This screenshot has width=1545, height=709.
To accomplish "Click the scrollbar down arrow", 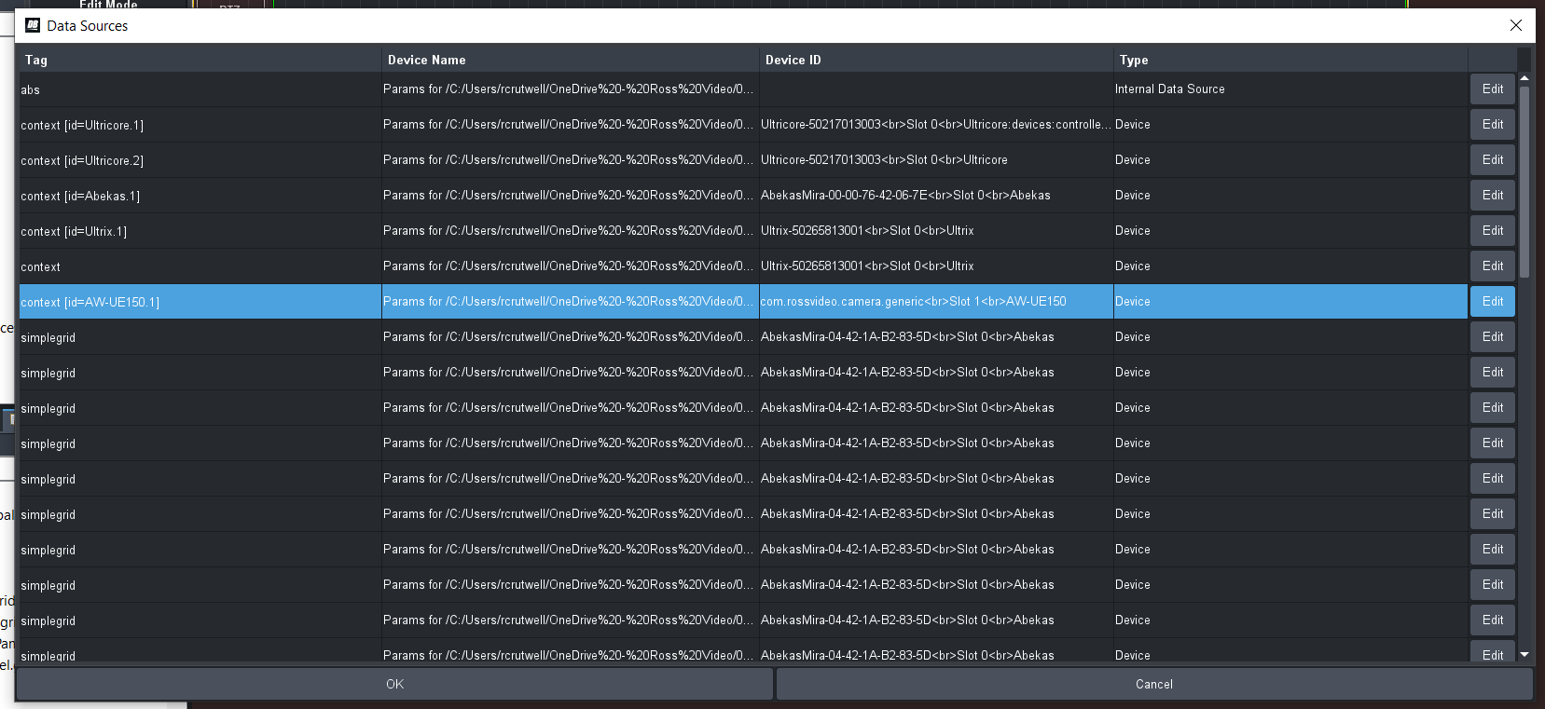I will [1524, 655].
